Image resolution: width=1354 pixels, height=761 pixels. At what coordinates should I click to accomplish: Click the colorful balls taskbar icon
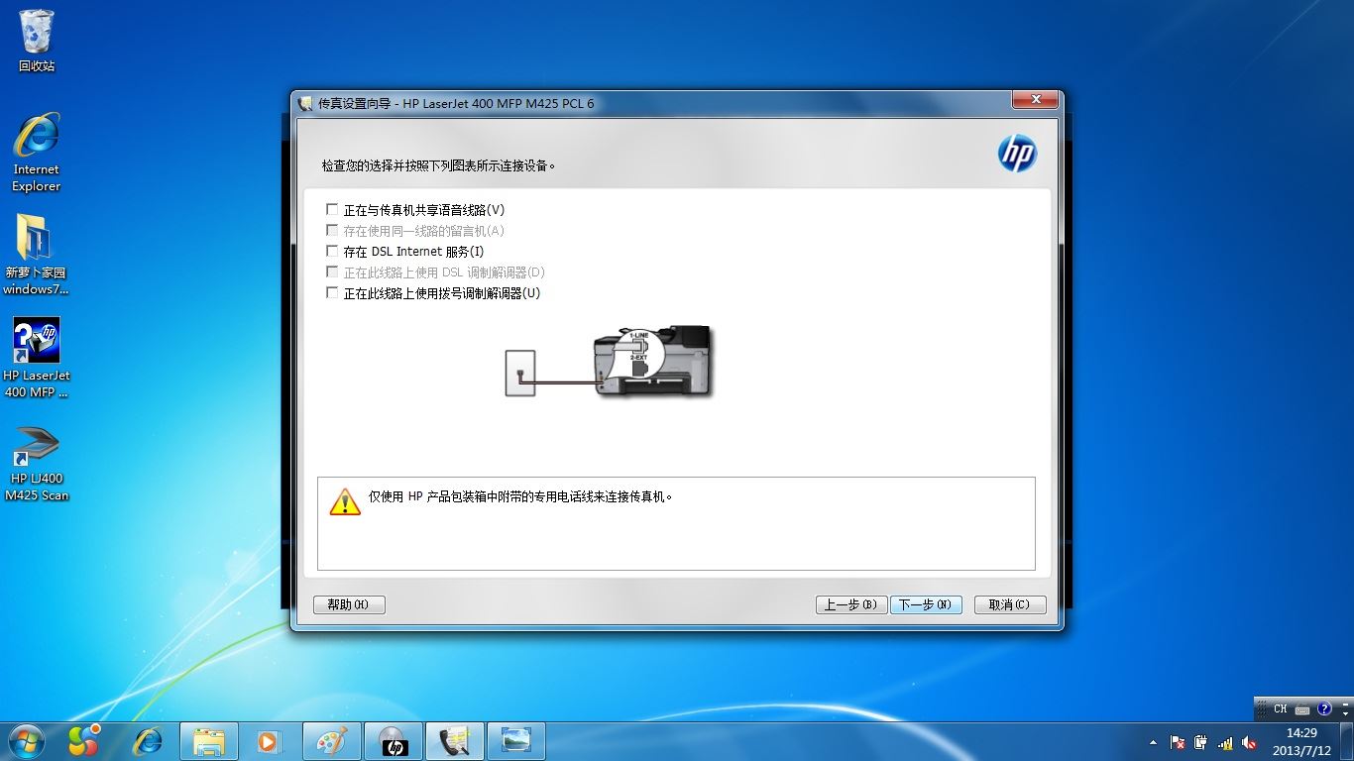click(84, 741)
